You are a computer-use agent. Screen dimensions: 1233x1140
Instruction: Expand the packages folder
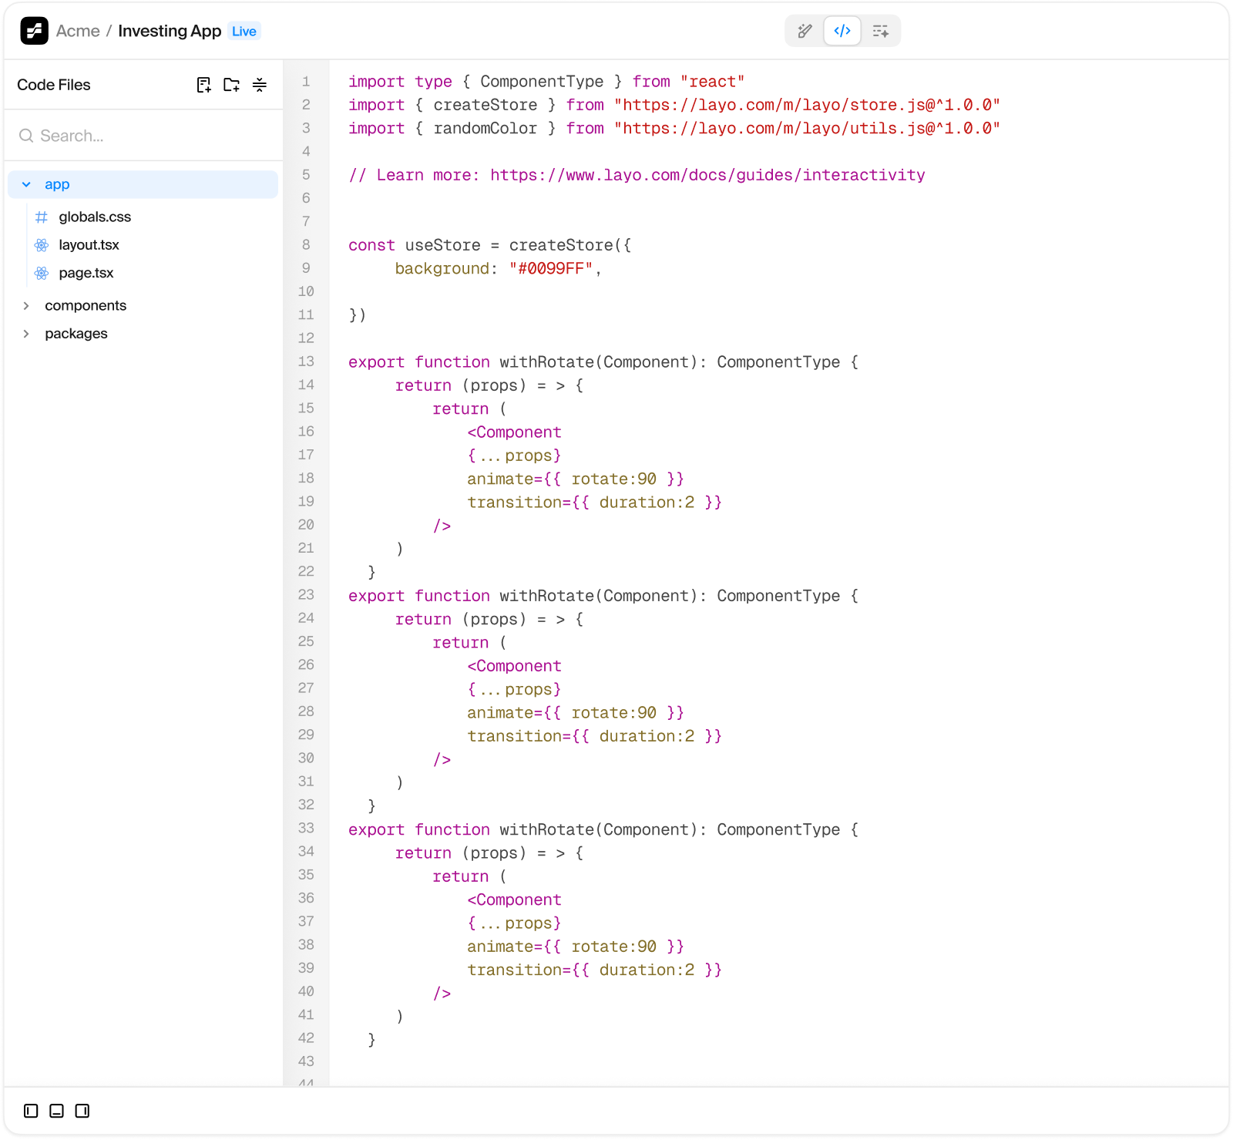coord(27,334)
